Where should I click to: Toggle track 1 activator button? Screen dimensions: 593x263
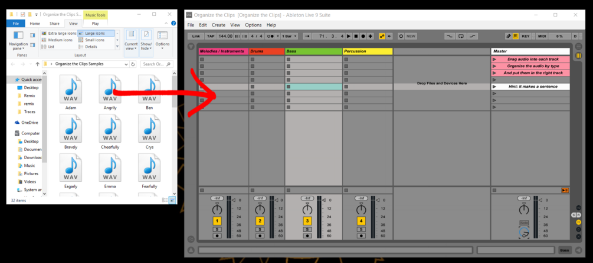217,221
